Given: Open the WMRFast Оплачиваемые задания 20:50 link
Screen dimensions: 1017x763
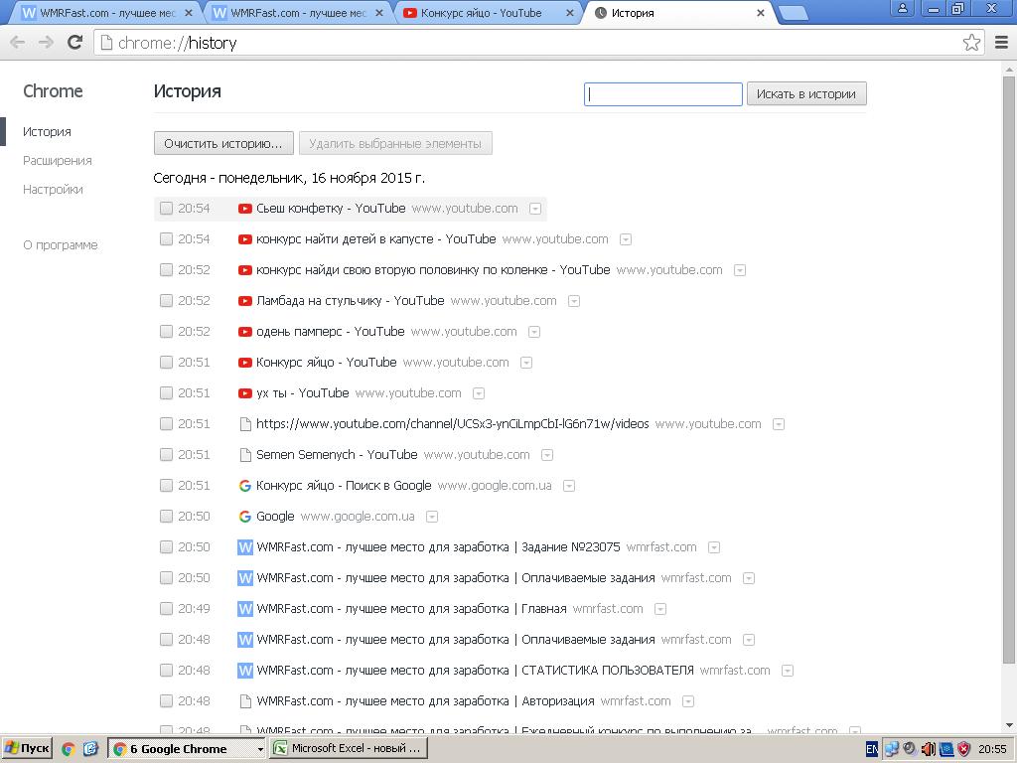Looking at the screenshot, I should coord(455,578).
